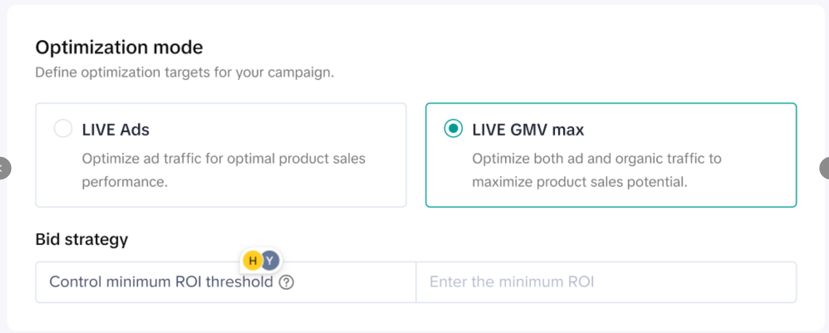Viewport: 829px width, 333px height.
Task: Click the LIVE GMV max option title
Action: (x=528, y=130)
